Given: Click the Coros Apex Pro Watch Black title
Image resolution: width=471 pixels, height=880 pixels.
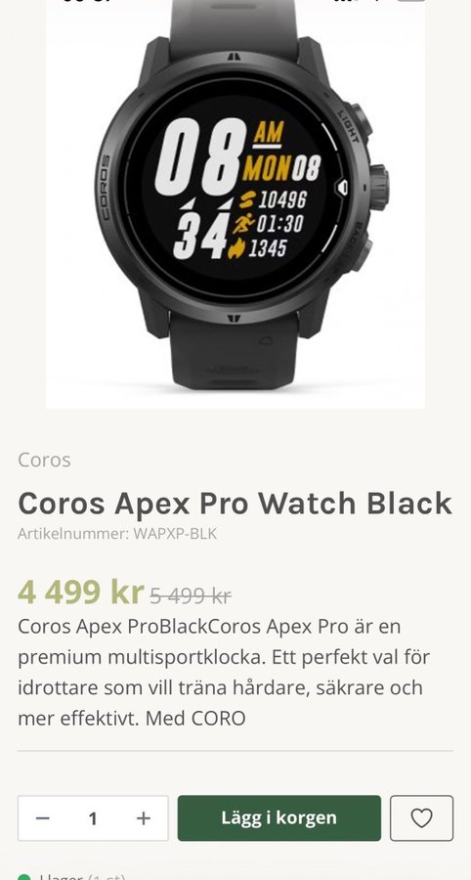Looking at the screenshot, I should (x=235, y=504).
